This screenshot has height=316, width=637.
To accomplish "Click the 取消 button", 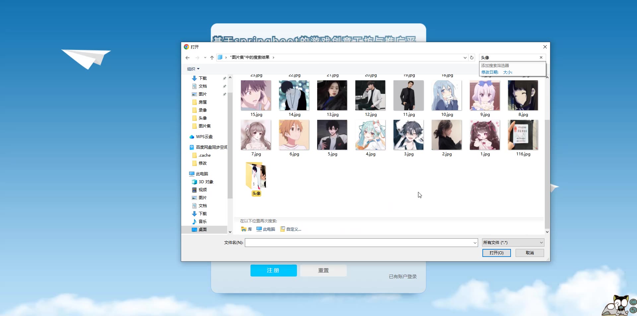I will pyautogui.click(x=530, y=253).
